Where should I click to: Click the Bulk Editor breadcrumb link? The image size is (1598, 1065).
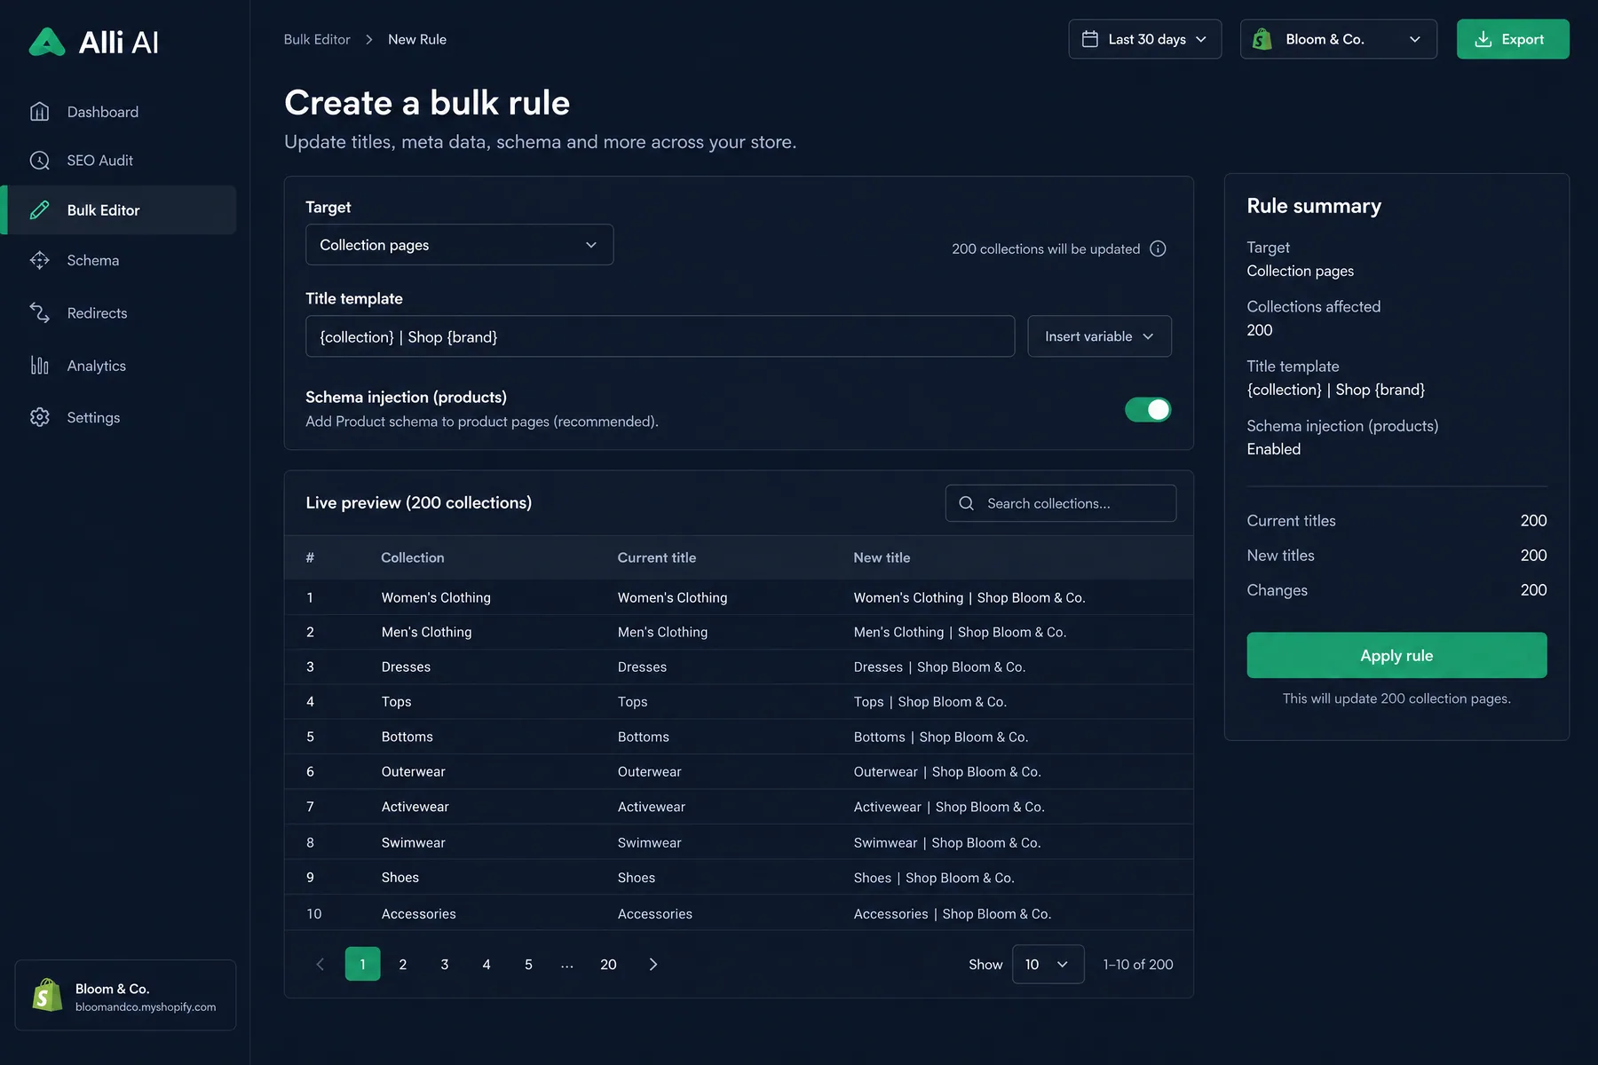point(317,39)
